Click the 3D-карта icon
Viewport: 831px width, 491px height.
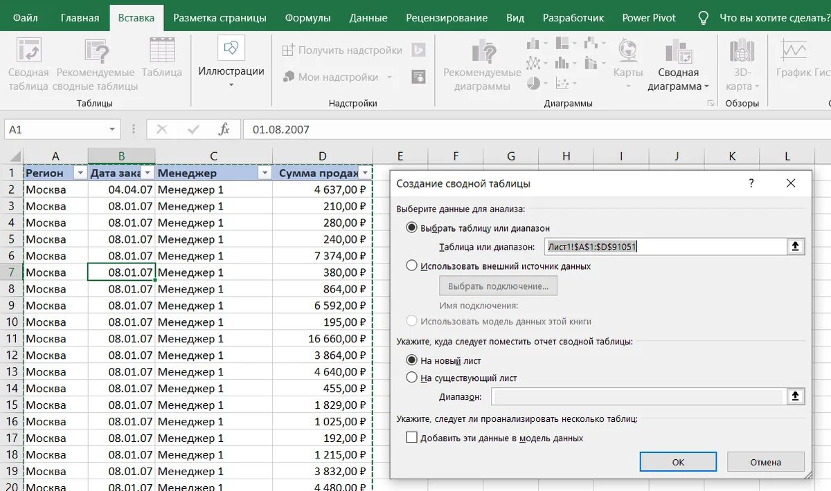click(742, 50)
